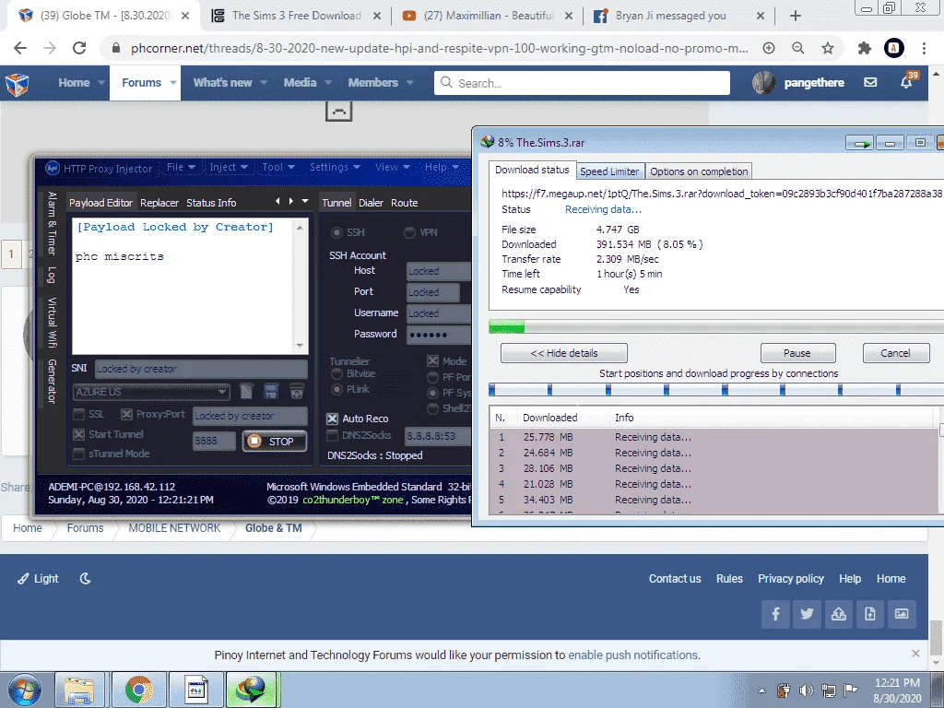Click the green download progress bar
944x708 pixels.
pyautogui.click(x=506, y=327)
